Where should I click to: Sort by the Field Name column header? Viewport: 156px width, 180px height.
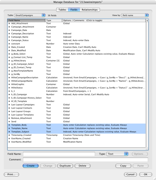26,20
